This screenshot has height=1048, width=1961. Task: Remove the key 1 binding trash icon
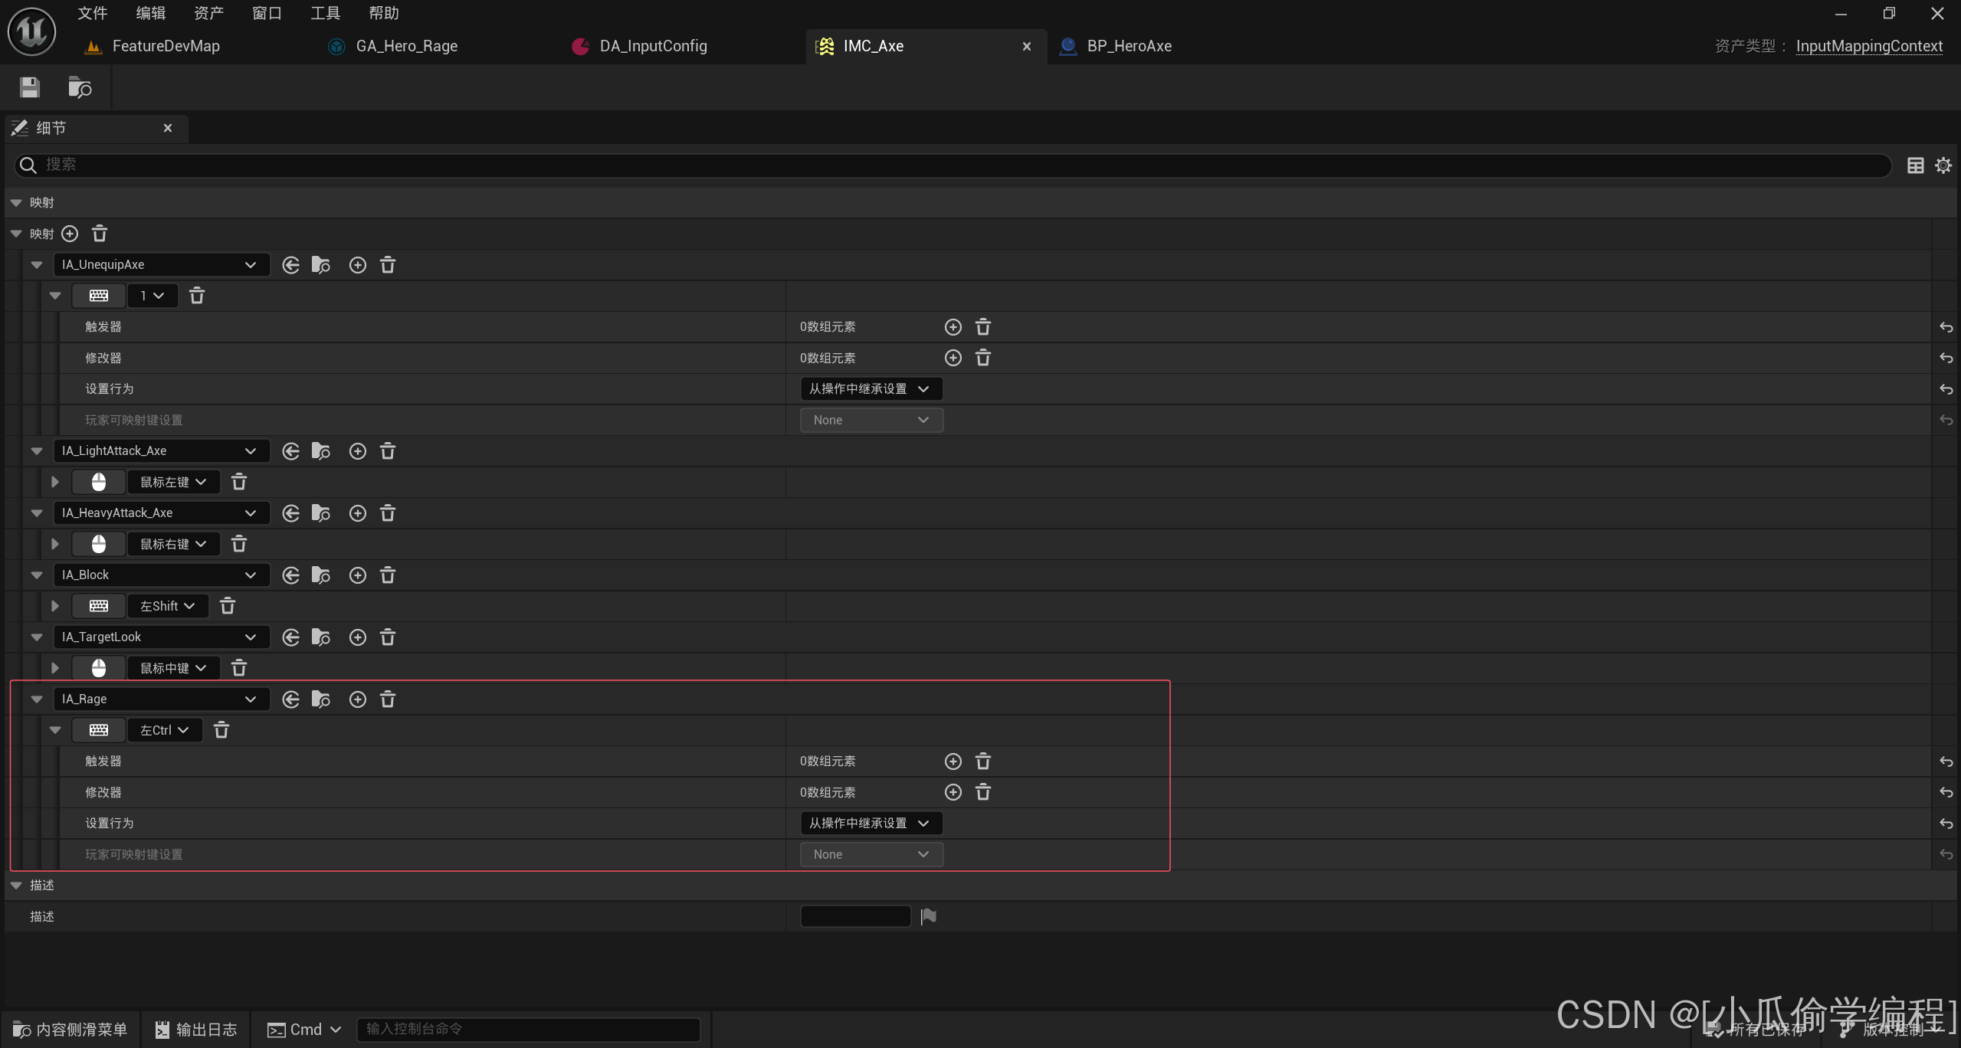click(x=197, y=296)
